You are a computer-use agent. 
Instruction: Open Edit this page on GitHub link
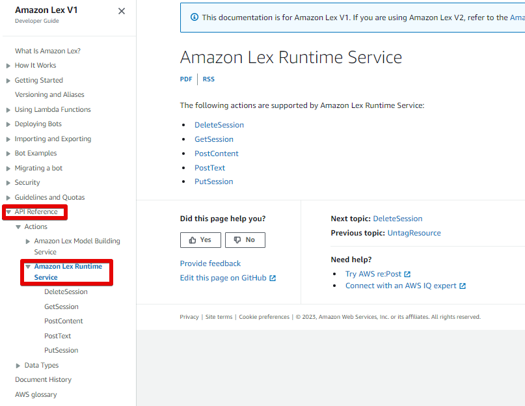[x=228, y=278]
